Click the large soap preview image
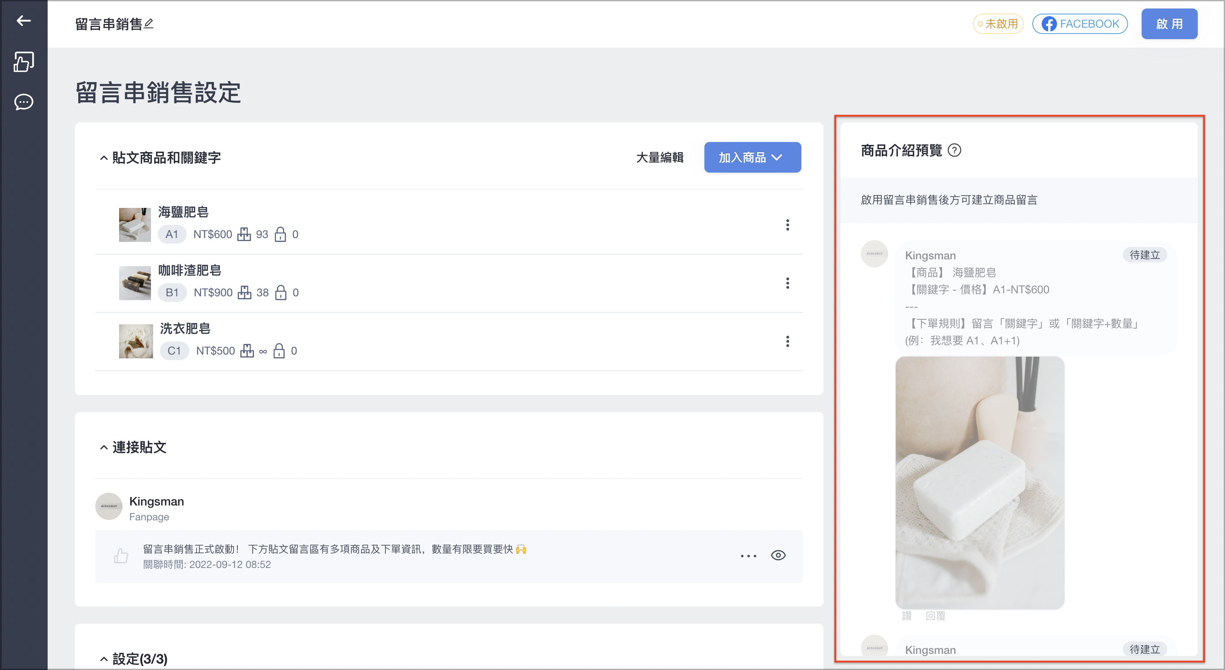1225x670 pixels. click(980, 483)
